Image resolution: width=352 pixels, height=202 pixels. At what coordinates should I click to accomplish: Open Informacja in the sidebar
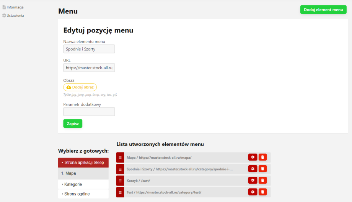click(15, 7)
